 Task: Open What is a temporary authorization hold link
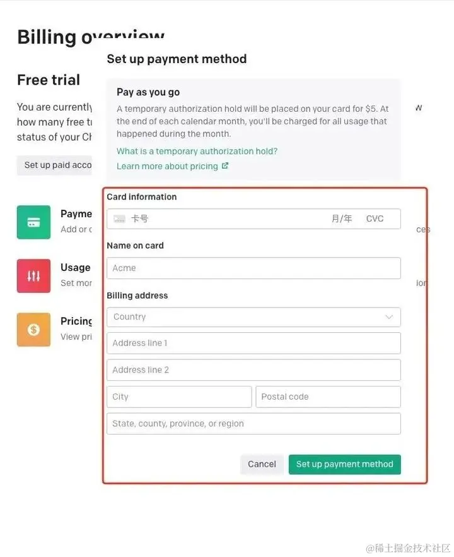pos(197,151)
